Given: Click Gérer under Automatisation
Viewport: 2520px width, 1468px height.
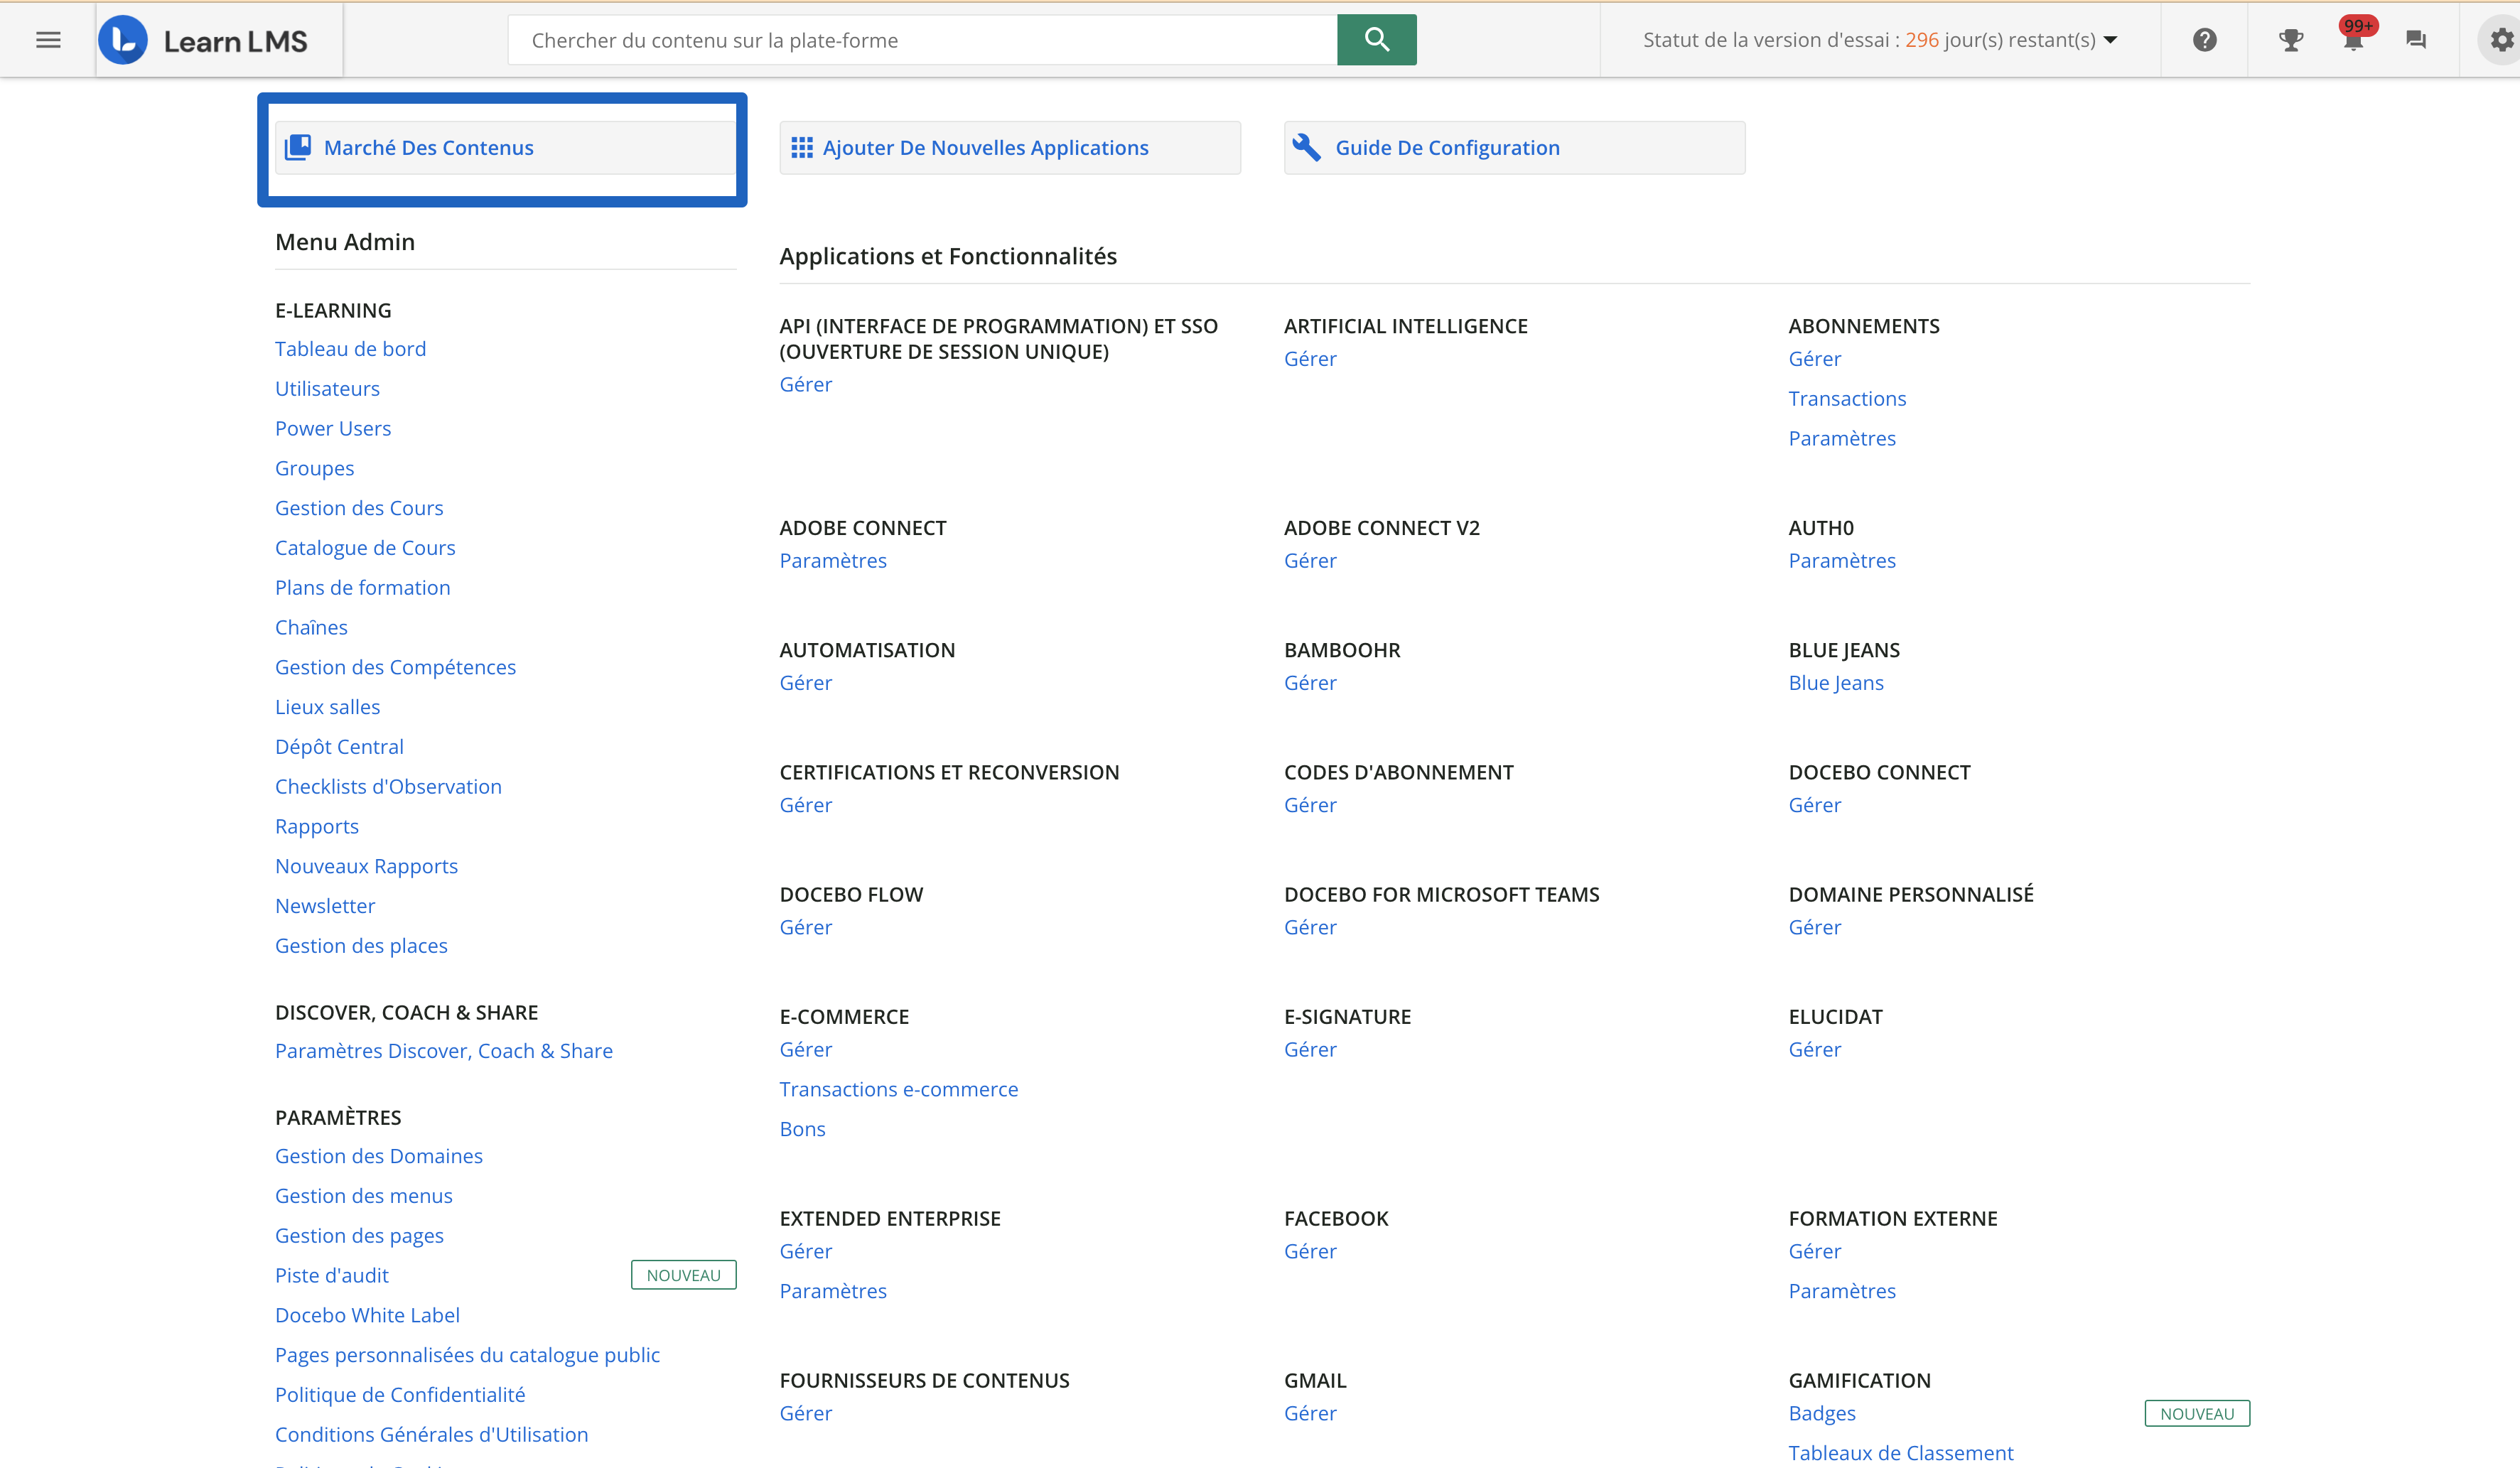Looking at the screenshot, I should tap(805, 683).
